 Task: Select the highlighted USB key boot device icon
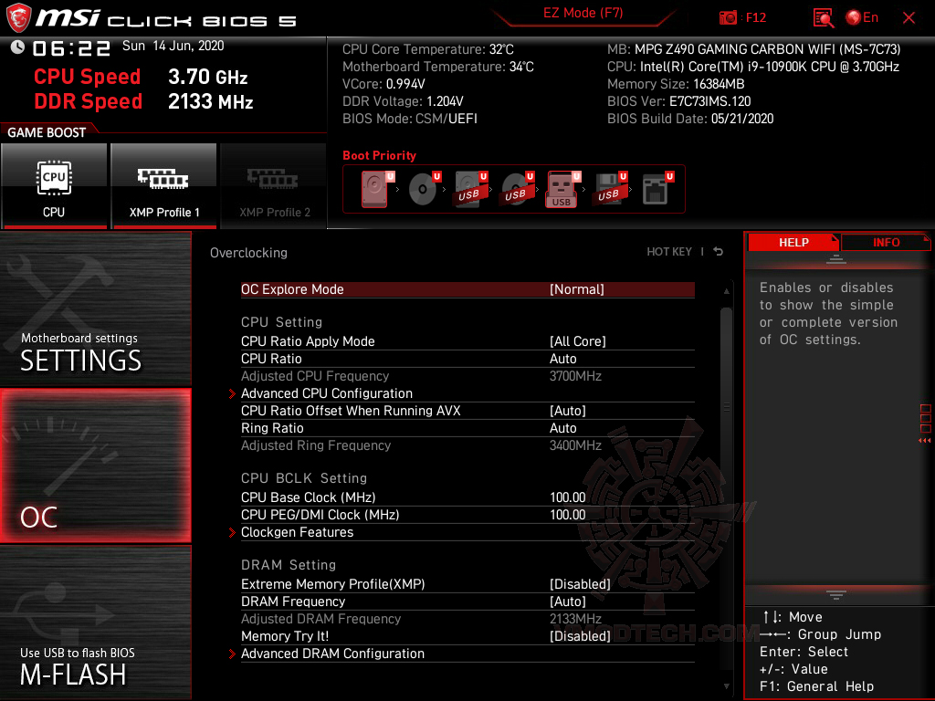point(562,189)
